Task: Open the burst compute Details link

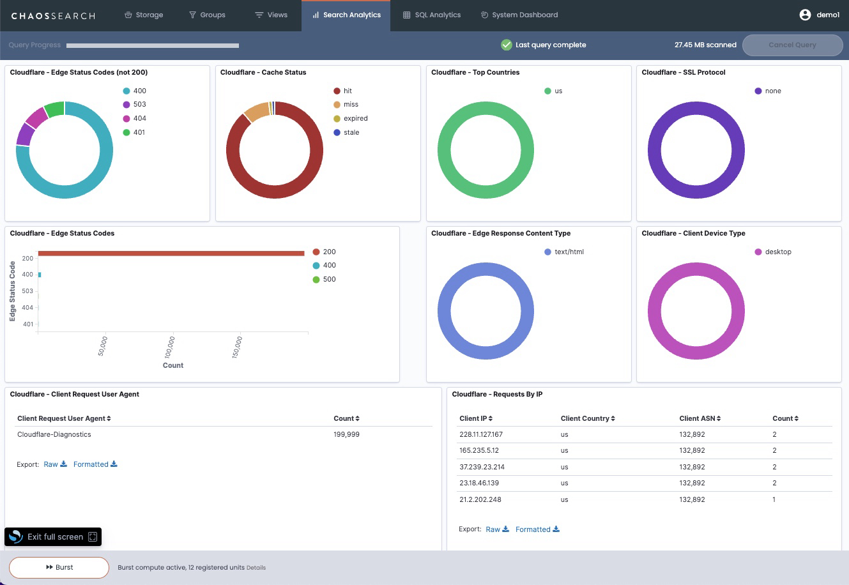Action: coord(256,567)
